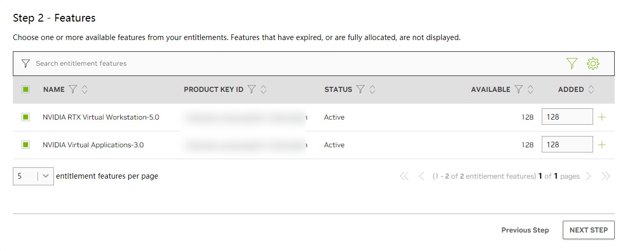
Task: Click the AVAILABLE column filter icon
Action: [x=519, y=89]
